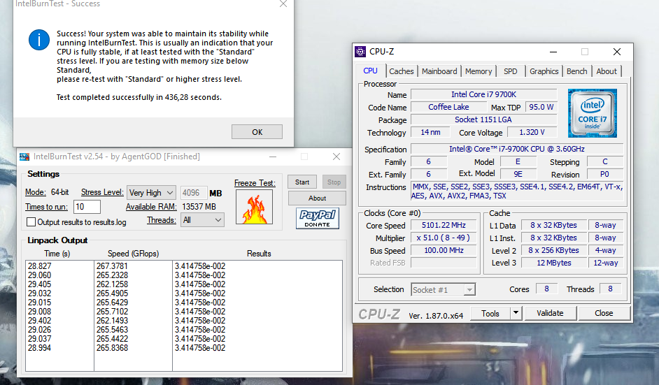Viewport: 659px width, 385px height.
Task: Click the PayPal Donate image button
Action: (x=318, y=218)
